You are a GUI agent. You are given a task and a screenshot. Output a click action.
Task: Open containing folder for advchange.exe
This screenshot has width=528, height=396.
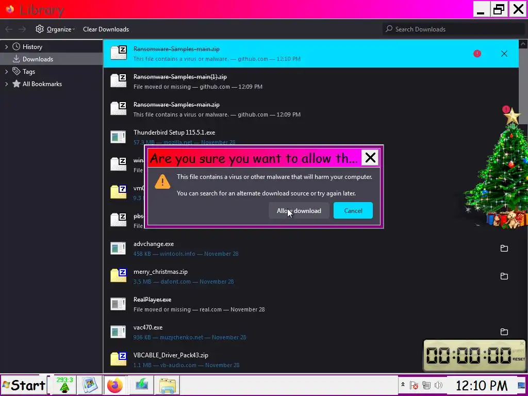[504, 249]
